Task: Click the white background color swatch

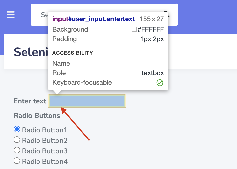Action: pyautogui.click(x=134, y=29)
